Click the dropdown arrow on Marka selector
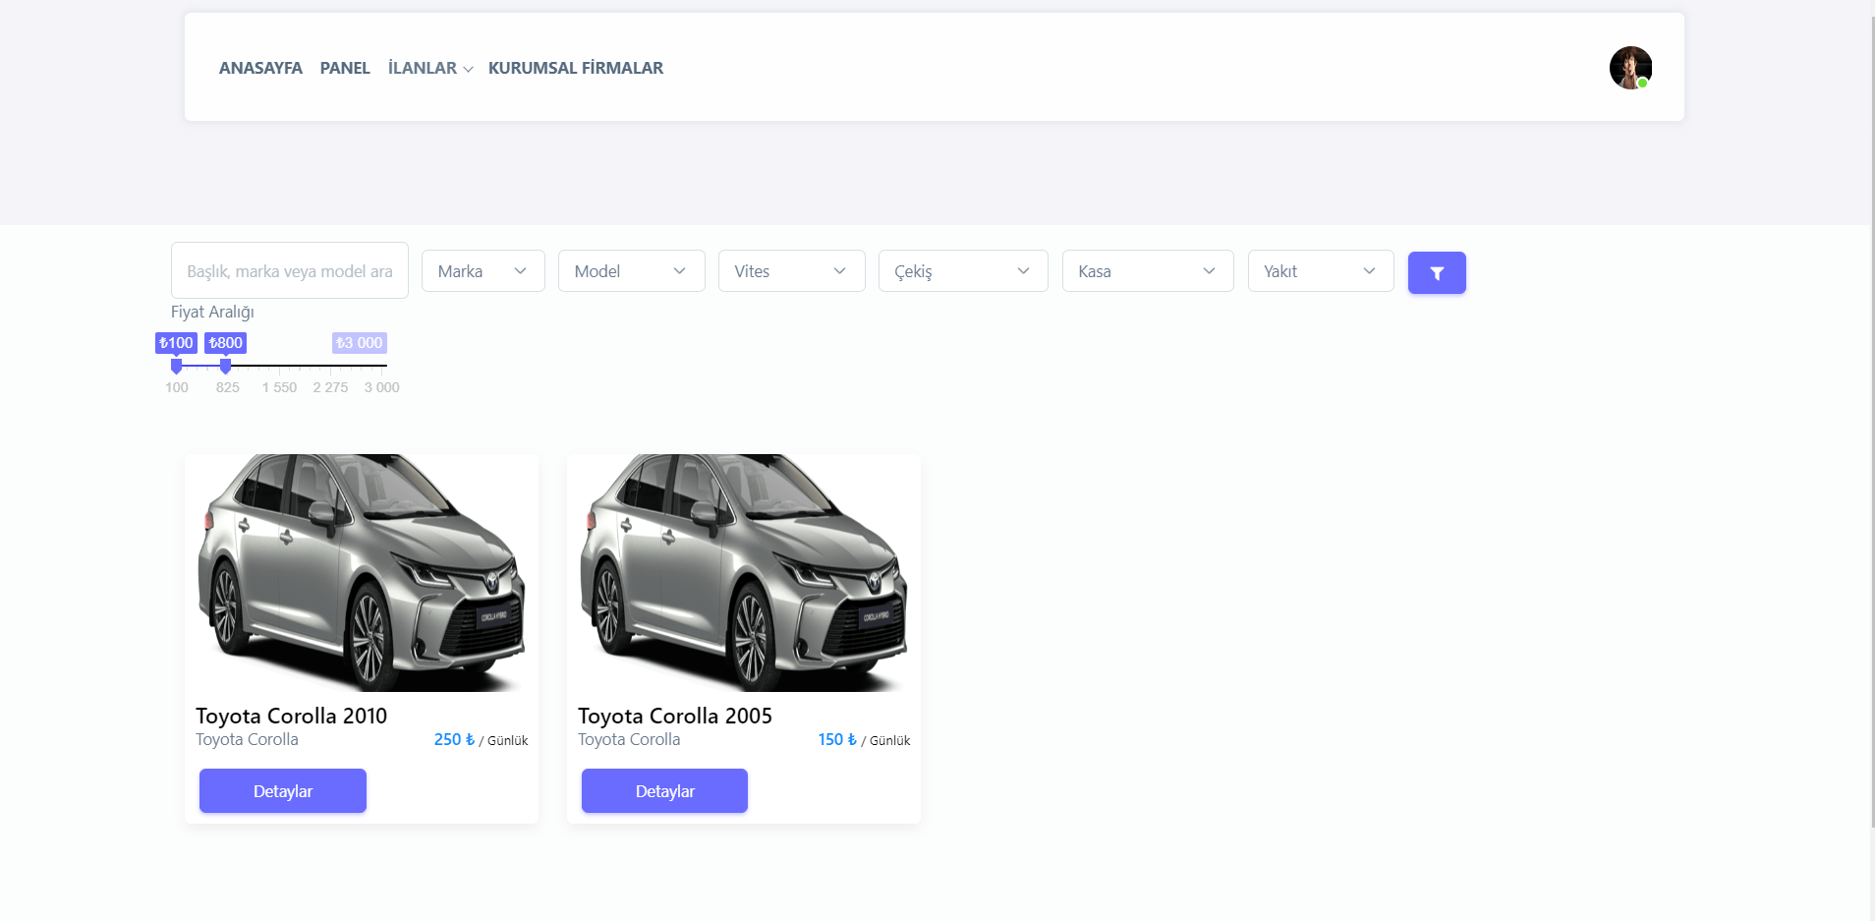This screenshot has height=921, width=1875. pyautogui.click(x=521, y=270)
